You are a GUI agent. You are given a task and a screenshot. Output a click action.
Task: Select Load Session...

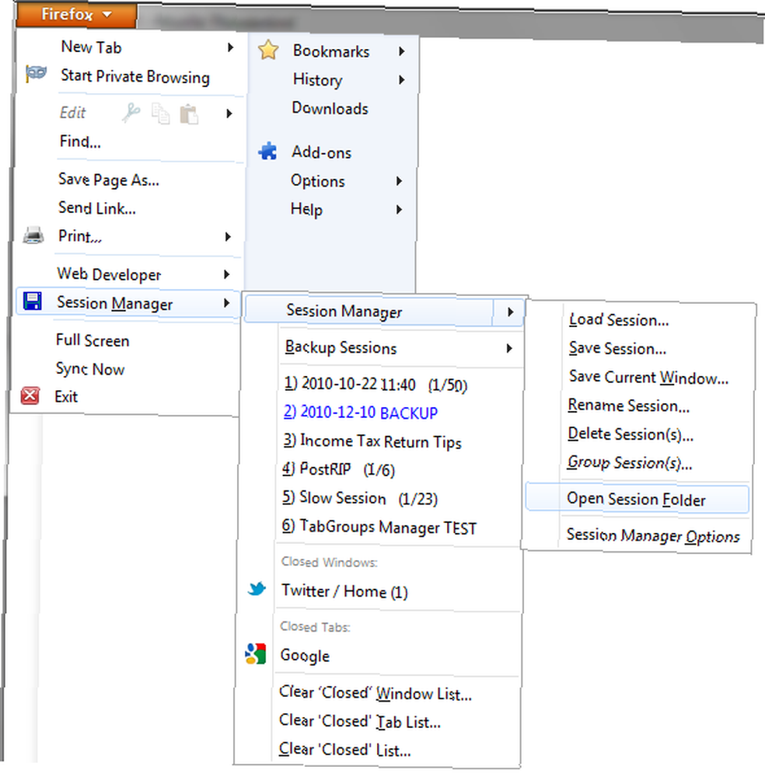[x=619, y=319]
